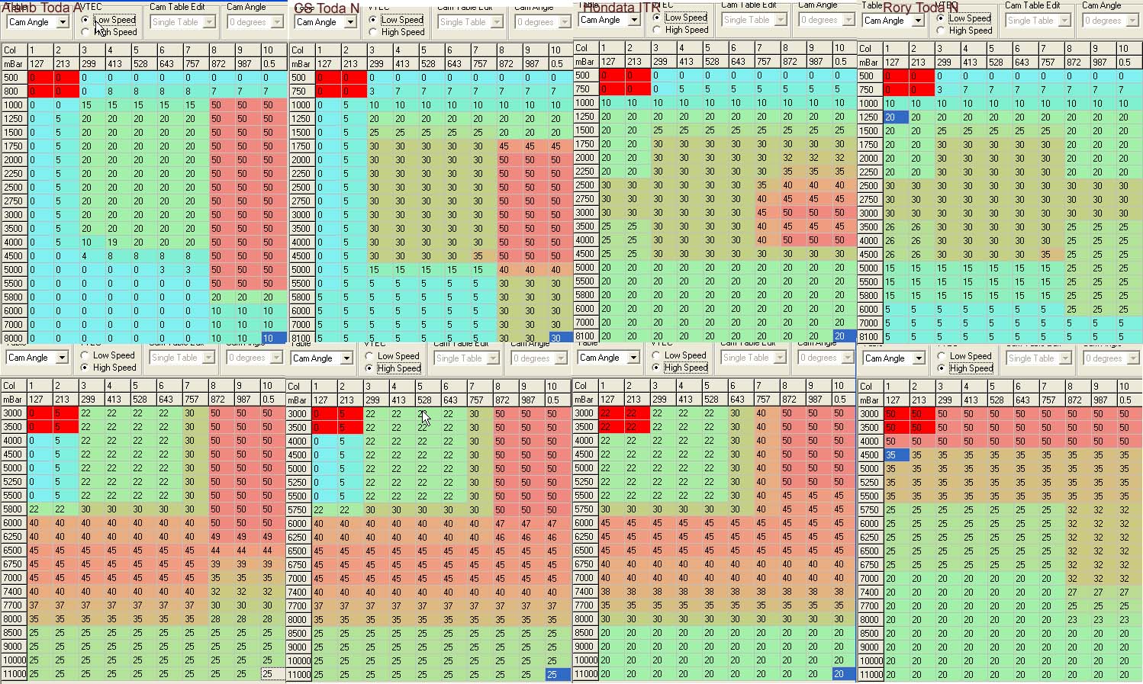Viewport: 1143px width, 684px height.
Task: Click row header 7400 in table below Toda A
Action: coord(14,592)
